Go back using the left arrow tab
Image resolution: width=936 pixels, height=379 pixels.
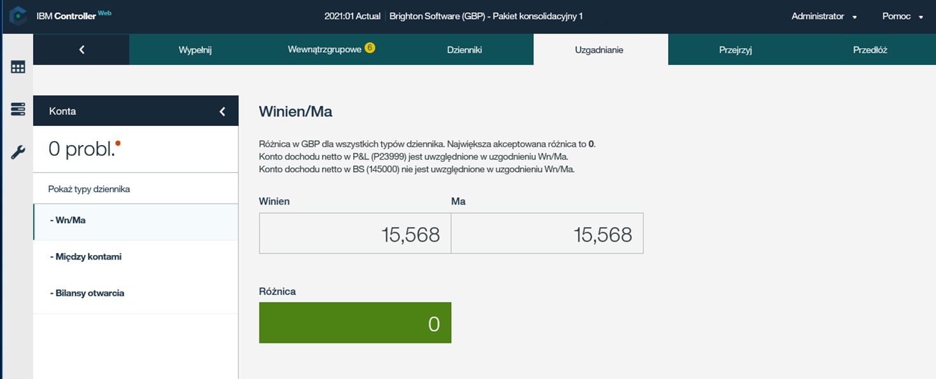(x=81, y=50)
